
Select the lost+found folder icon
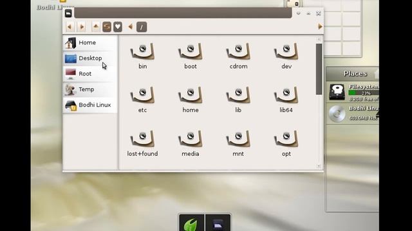pyautogui.click(x=142, y=139)
